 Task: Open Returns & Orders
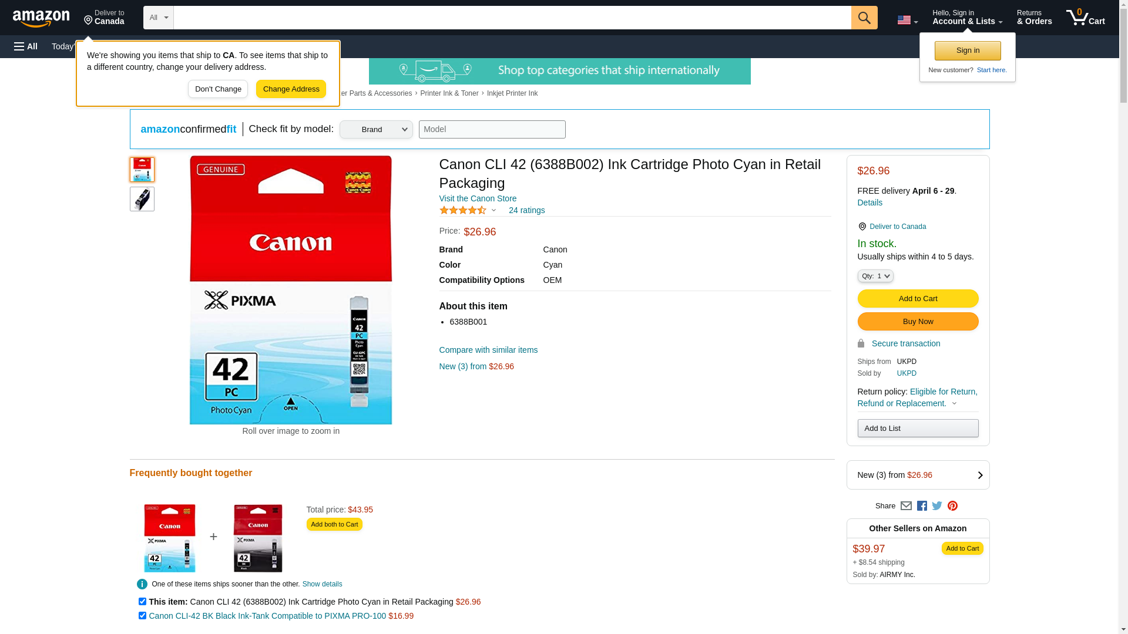tap(1034, 18)
